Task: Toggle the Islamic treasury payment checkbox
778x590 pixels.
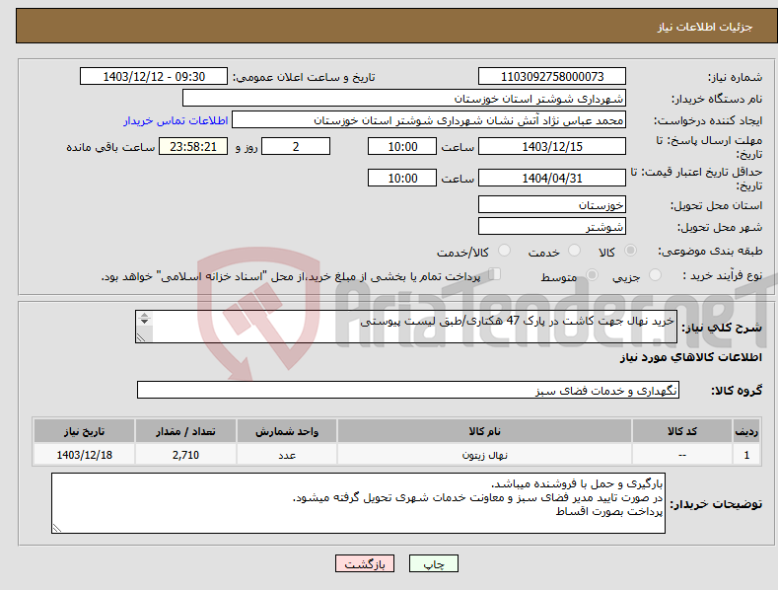Action: pyautogui.click(x=494, y=274)
